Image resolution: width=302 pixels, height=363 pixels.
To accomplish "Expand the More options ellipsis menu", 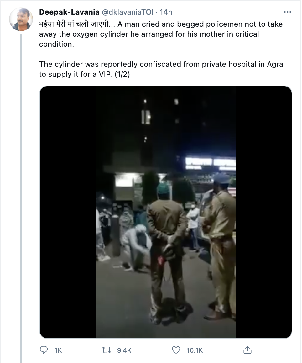I will tap(287, 12).
